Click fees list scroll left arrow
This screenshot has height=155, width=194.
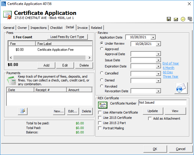11,58
